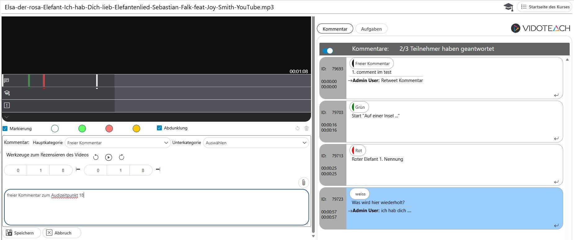Click the reset marking icon beside trash

coord(297,128)
